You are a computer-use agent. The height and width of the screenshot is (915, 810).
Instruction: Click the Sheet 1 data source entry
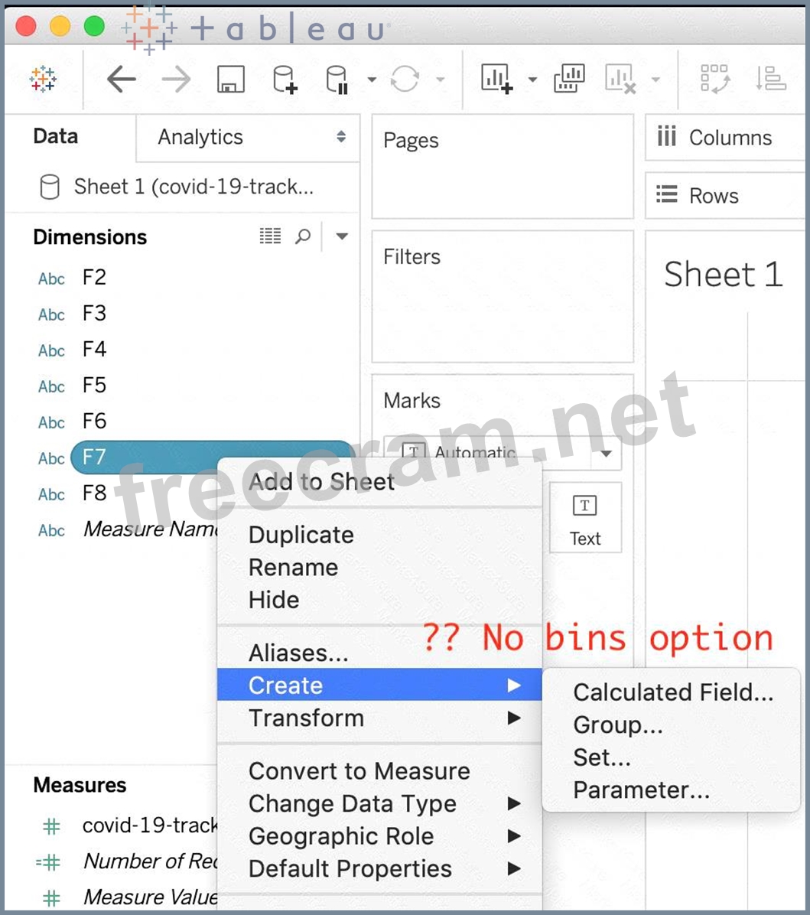[x=193, y=187]
